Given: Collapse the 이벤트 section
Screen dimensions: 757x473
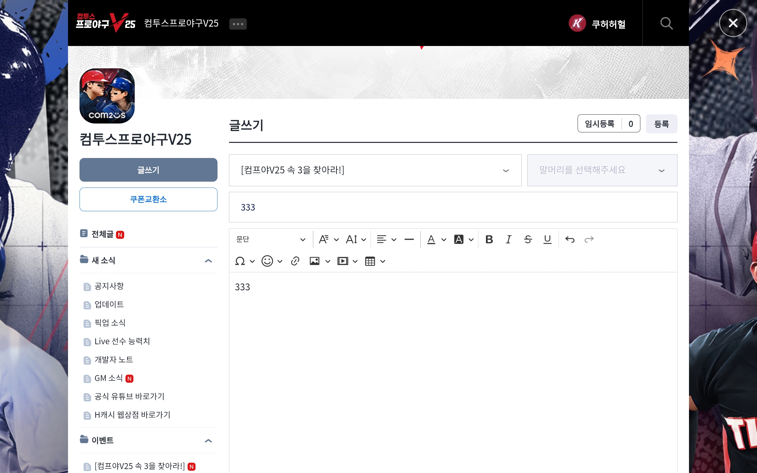Looking at the screenshot, I should pyautogui.click(x=208, y=441).
